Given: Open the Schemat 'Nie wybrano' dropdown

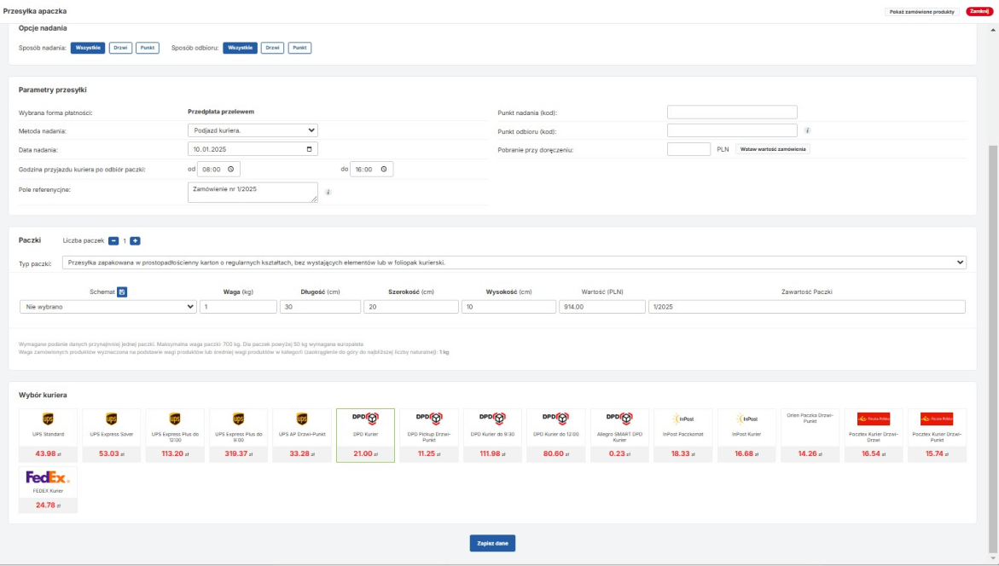Looking at the screenshot, I should pyautogui.click(x=107, y=307).
